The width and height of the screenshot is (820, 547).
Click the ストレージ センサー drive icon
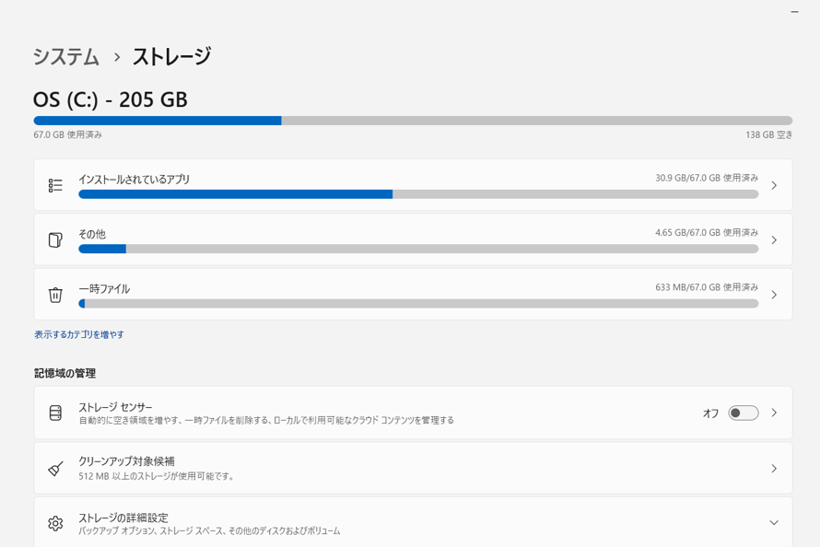pos(55,413)
